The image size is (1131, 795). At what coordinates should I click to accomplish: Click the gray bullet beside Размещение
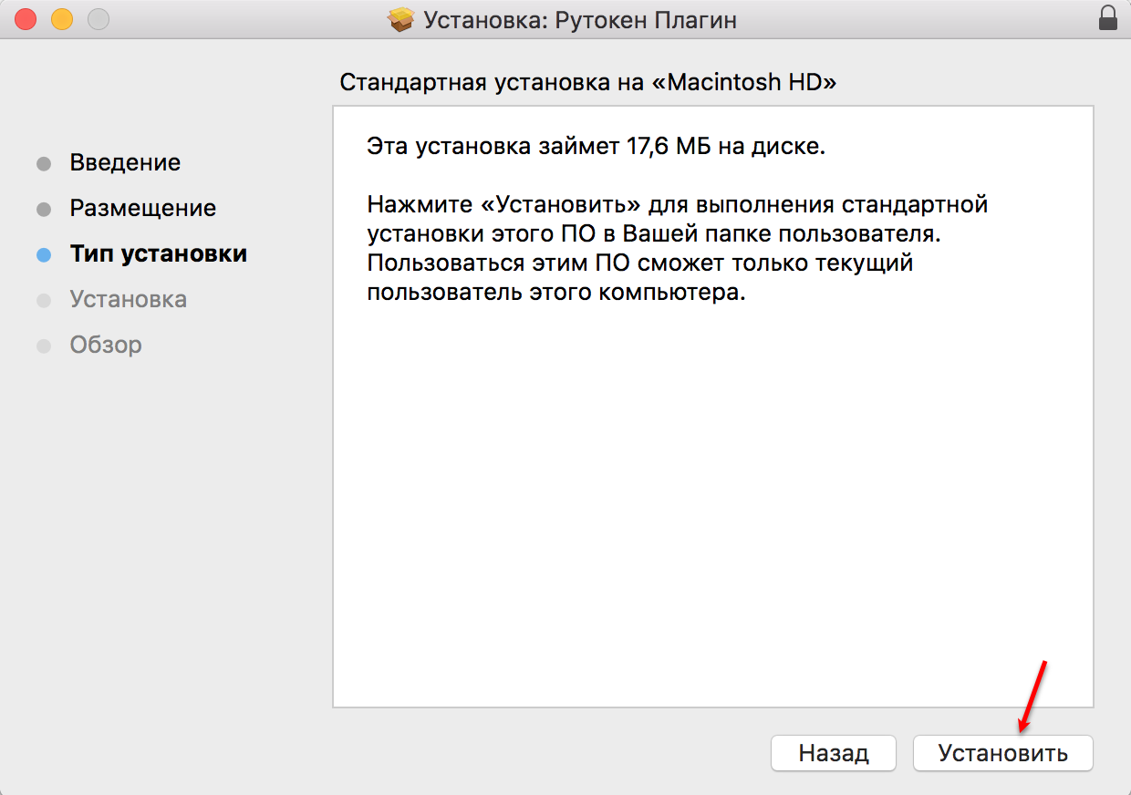(x=44, y=210)
